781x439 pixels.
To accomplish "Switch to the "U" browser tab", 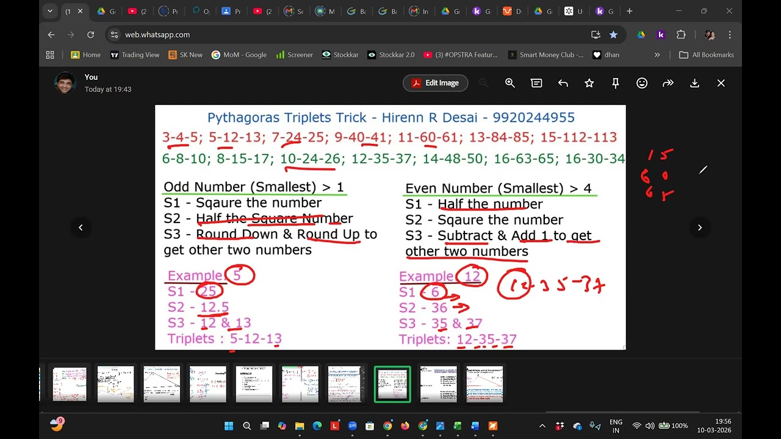I will pos(574,11).
